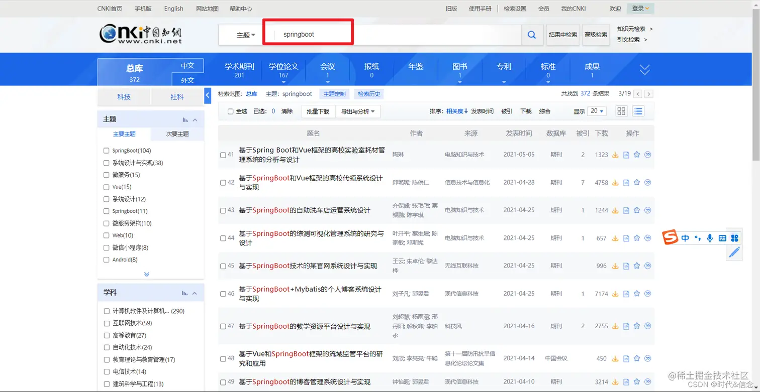Sort results by 相关度
The image size is (760, 392).
(x=457, y=111)
